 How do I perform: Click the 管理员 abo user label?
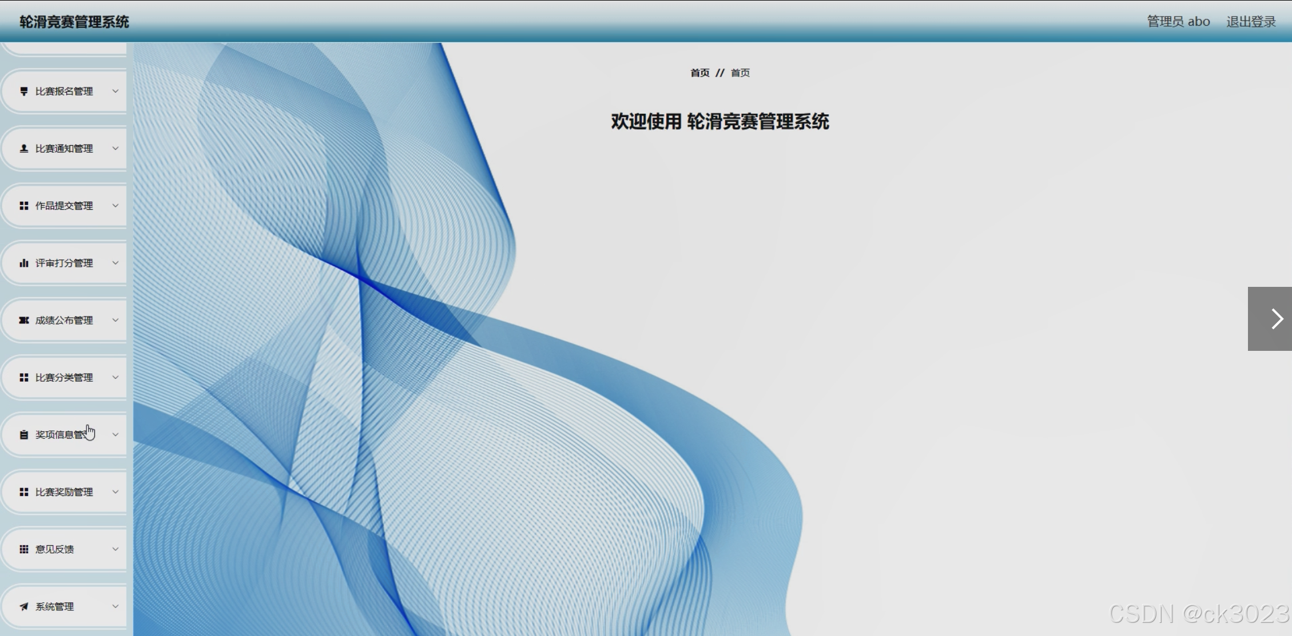pyautogui.click(x=1178, y=22)
